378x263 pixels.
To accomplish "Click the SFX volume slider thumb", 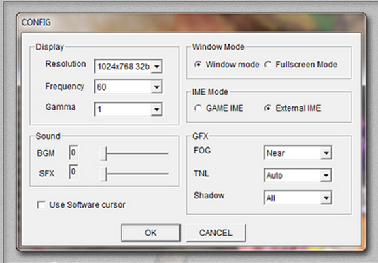I will pos(103,174).
